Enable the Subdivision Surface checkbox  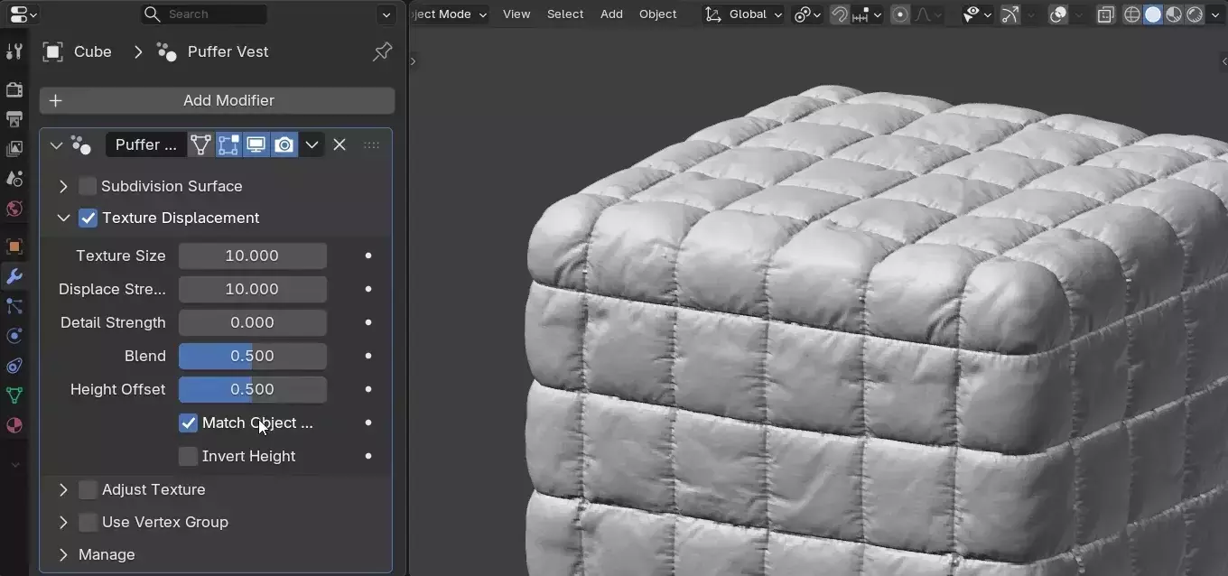88,186
